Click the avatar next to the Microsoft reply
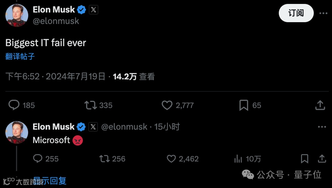This screenshot has height=188, width=332. [x=17, y=133]
